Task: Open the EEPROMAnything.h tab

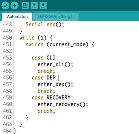Action: [x=56, y=17]
